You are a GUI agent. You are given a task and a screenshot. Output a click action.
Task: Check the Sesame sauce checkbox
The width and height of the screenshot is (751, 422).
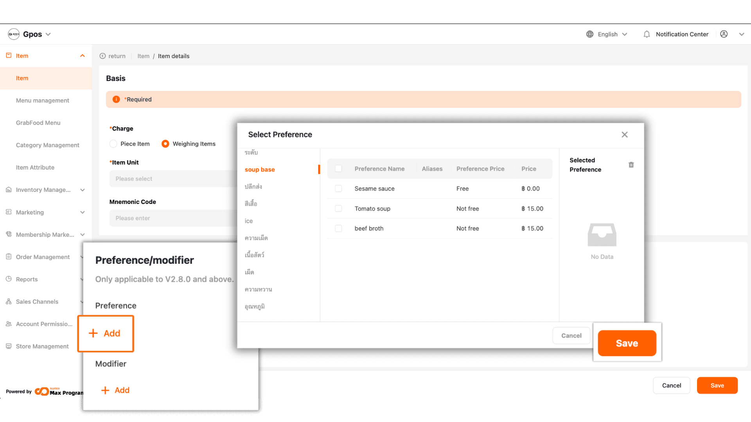click(x=338, y=189)
